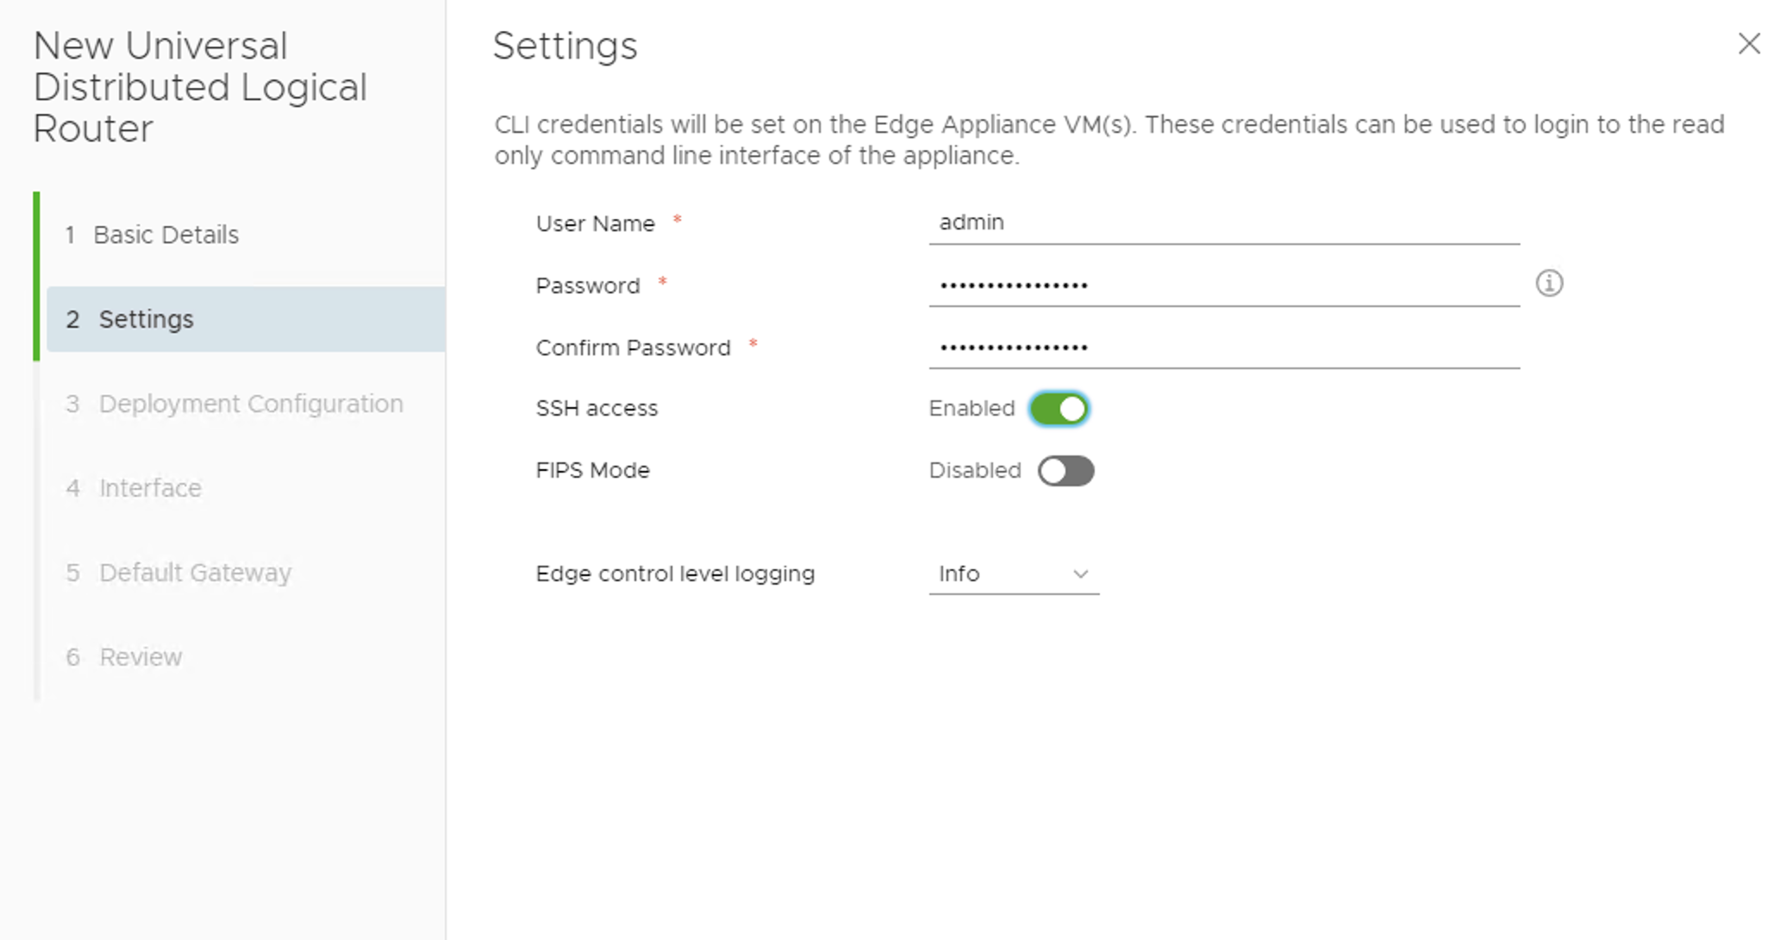Click the password info icon

coord(1548,284)
